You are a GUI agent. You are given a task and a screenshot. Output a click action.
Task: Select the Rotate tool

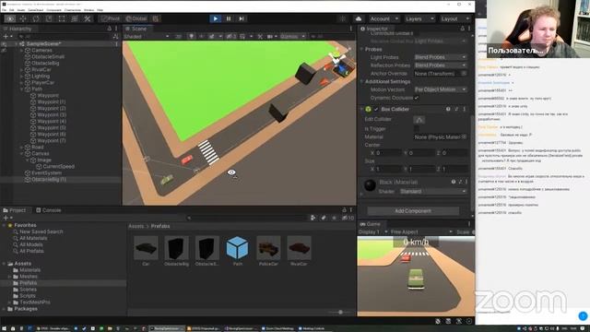[x=36, y=18]
